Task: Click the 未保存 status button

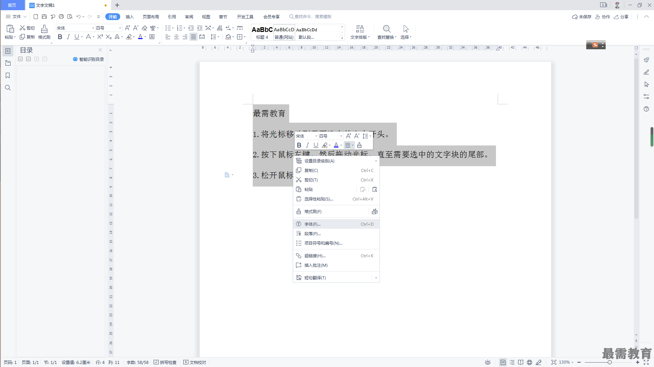Action: pos(582,17)
